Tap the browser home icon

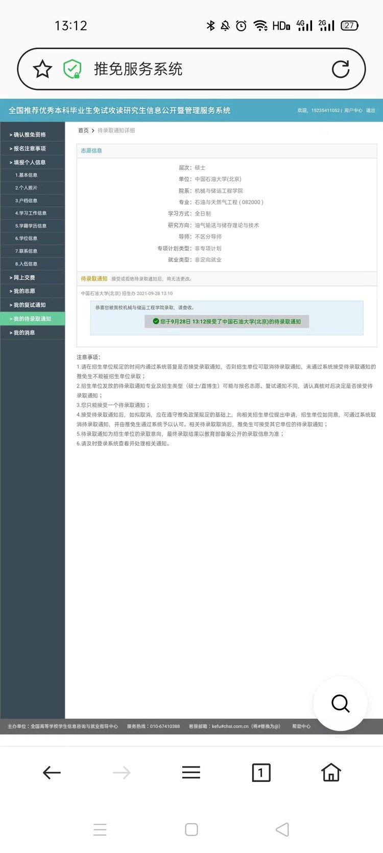tap(331, 772)
